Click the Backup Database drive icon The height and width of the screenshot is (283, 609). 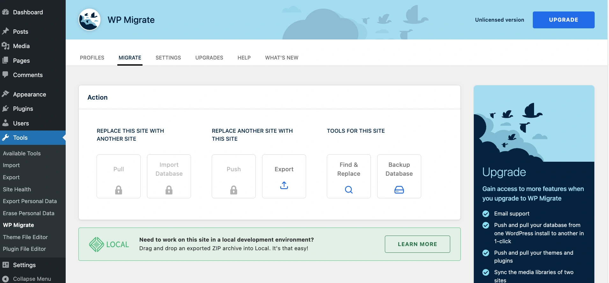point(399,190)
